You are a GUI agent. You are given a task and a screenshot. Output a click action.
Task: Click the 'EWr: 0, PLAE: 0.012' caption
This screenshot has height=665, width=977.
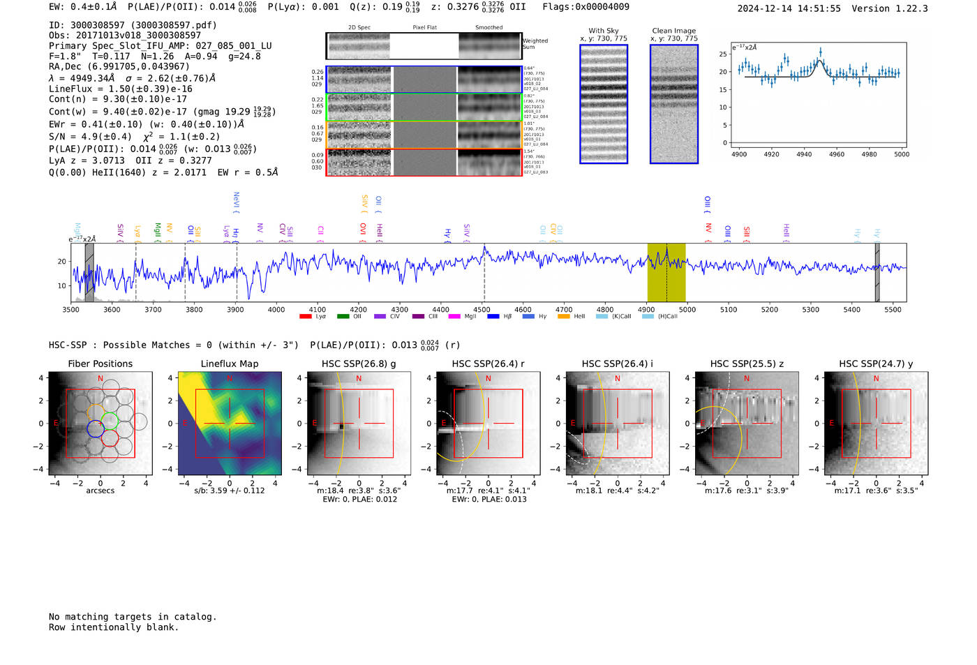pyautogui.click(x=359, y=499)
